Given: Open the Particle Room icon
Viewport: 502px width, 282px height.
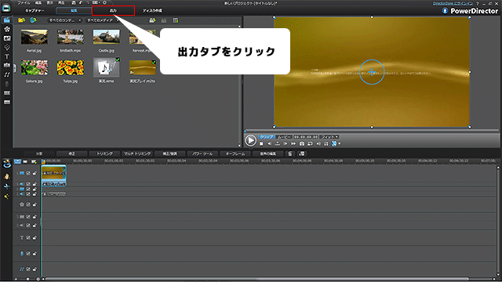Looking at the screenshot, I should 7,47.
